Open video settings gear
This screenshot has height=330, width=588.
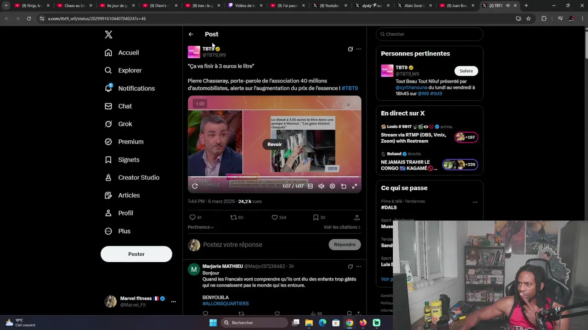pyautogui.click(x=332, y=186)
